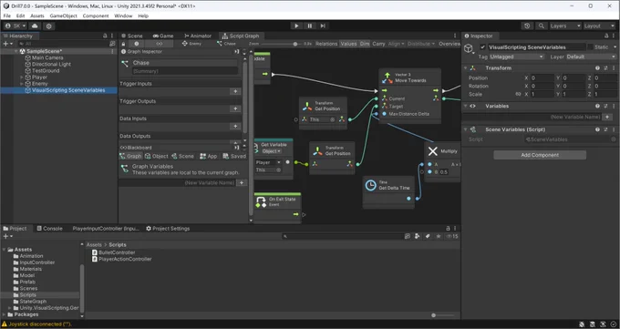Screen dimensions: 620x329
Task: Toggle the Hierarchy panel lock icon
Action: coord(105,36)
